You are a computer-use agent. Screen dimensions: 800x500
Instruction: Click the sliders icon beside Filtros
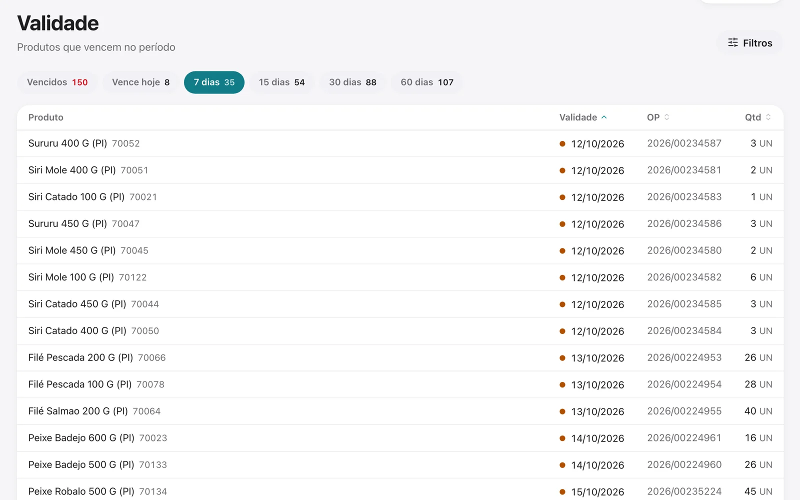(x=733, y=42)
